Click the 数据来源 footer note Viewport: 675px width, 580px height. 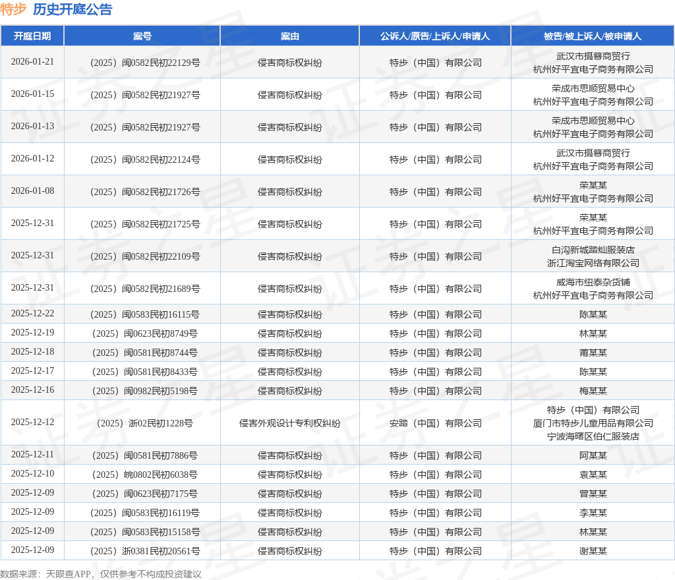click(101, 574)
